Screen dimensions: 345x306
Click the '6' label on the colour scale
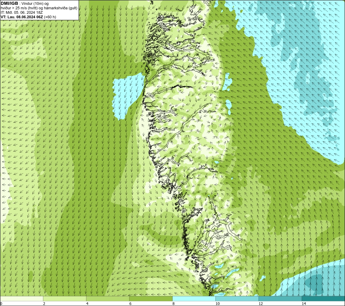click(130, 304)
